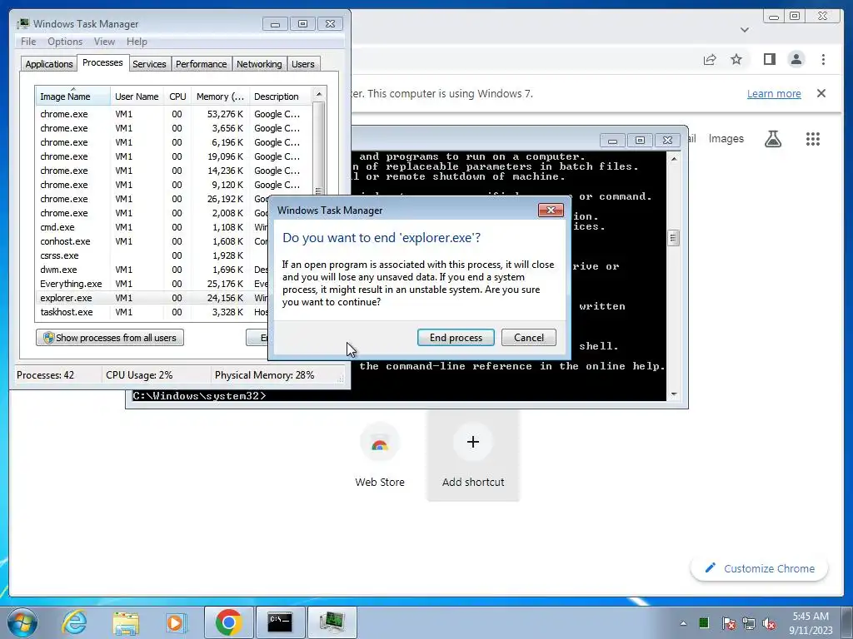Sort processes by Memory column
Viewport: 853px width, 639px height.
(220, 97)
